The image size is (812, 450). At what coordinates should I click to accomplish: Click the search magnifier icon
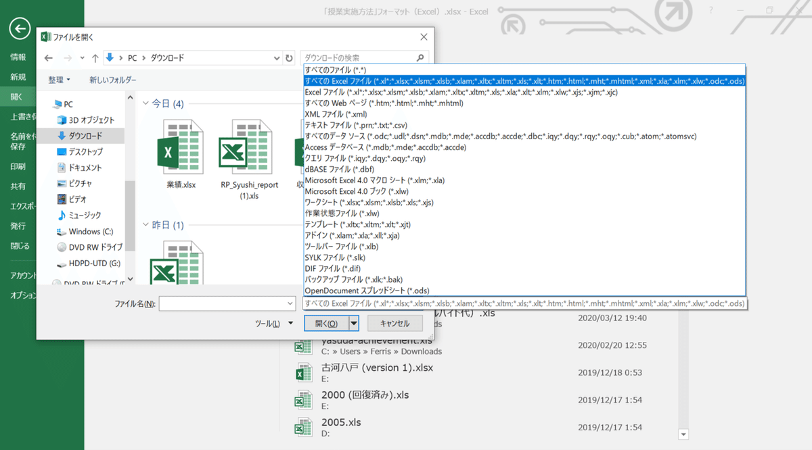420,58
